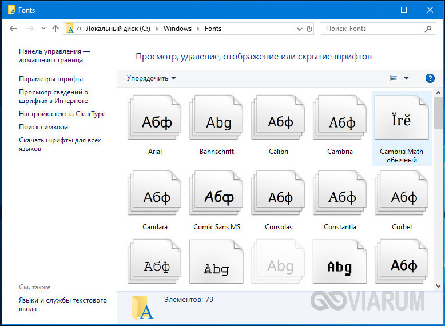Select the greyed-out hidden font thumbnail

278,261
